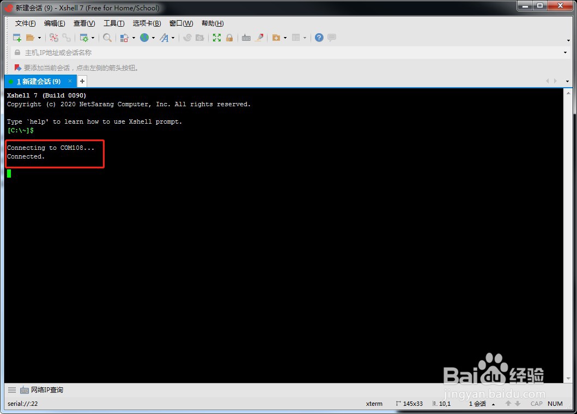
Task: Add a new tab with plus button
Action: (x=82, y=81)
